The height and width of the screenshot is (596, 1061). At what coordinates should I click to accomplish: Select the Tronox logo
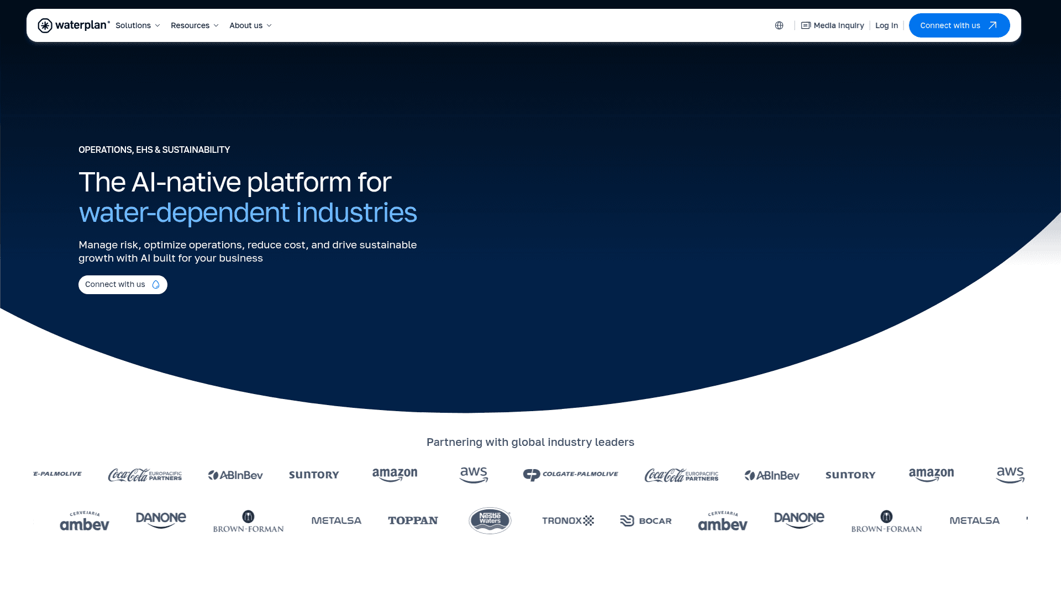568,520
